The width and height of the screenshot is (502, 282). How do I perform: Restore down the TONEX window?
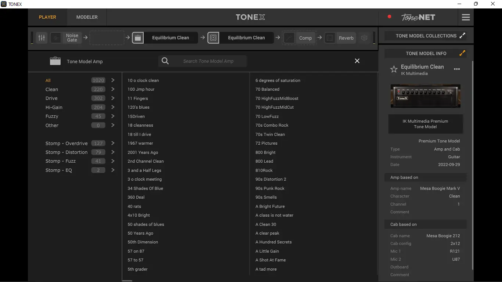click(476, 4)
